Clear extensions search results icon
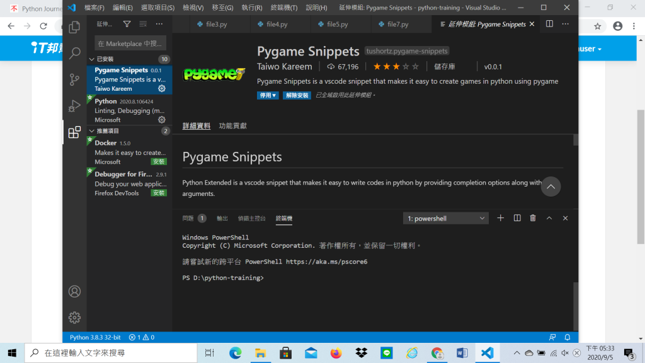 tap(143, 25)
